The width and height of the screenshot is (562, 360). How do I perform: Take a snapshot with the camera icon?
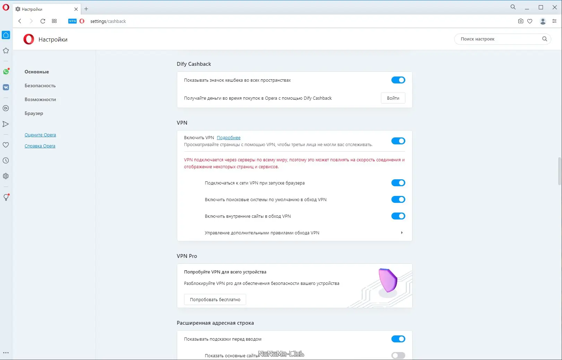pyautogui.click(x=520, y=21)
